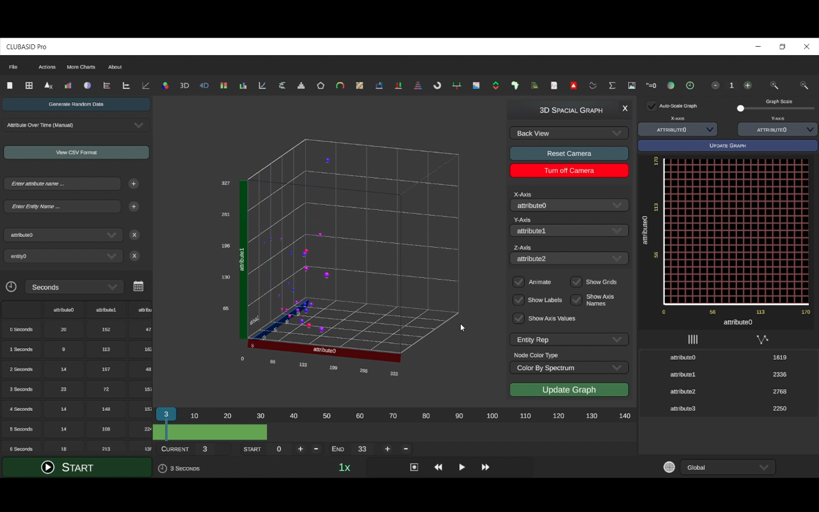Open the Y-Axis attribute1 dropdown
819x512 pixels.
pyautogui.click(x=569, y=230)
